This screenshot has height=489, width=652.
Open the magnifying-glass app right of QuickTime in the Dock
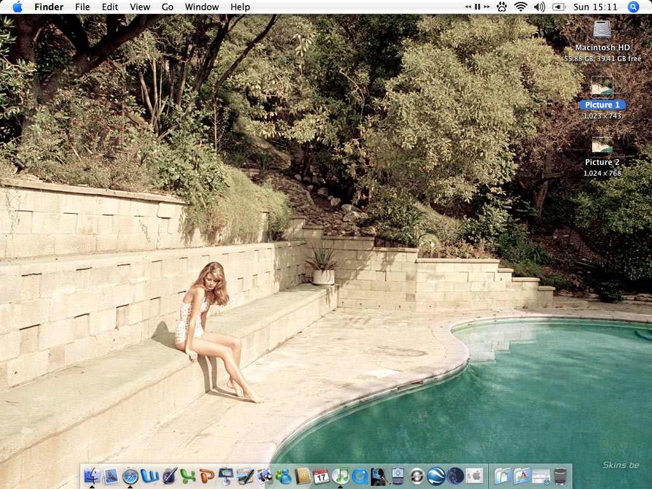(x=379, y=476)
